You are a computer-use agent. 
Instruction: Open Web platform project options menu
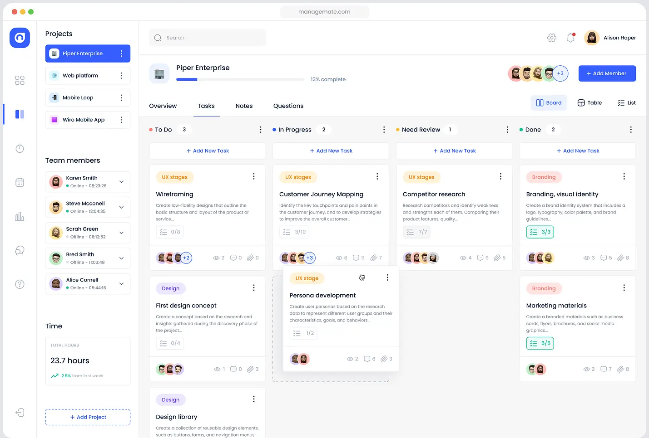121,76
